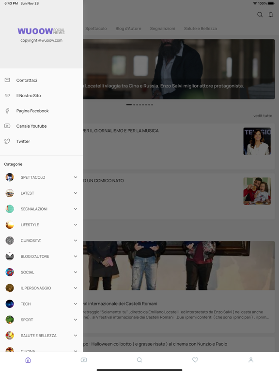Open the father and child article thumbnail
279x373 pixels.
[x=257, y=191]
